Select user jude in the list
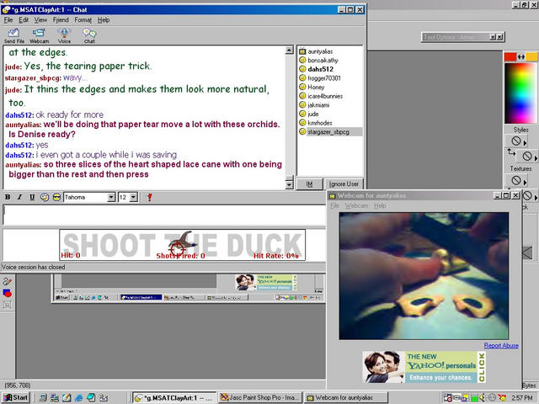Viewport: 539px width, 404px height. click(312, 114)
